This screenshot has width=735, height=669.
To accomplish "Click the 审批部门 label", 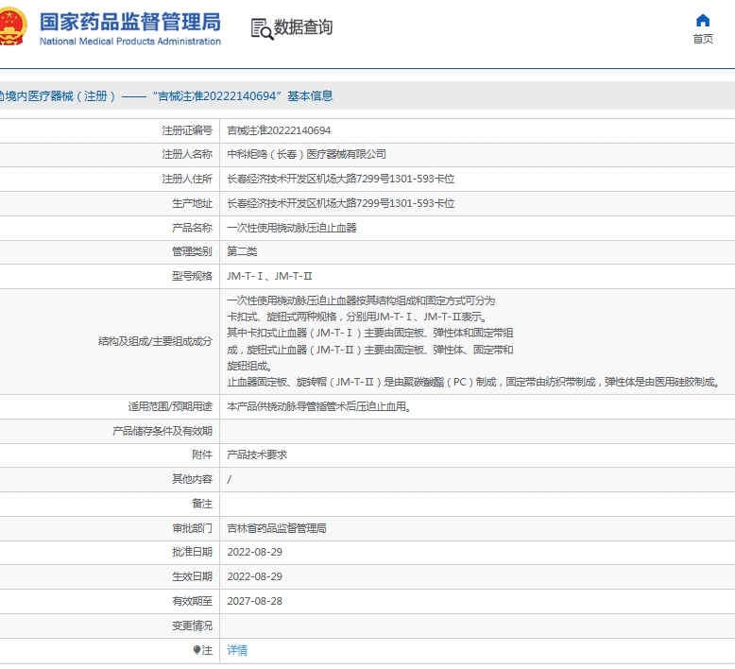I will click(192, 528).
